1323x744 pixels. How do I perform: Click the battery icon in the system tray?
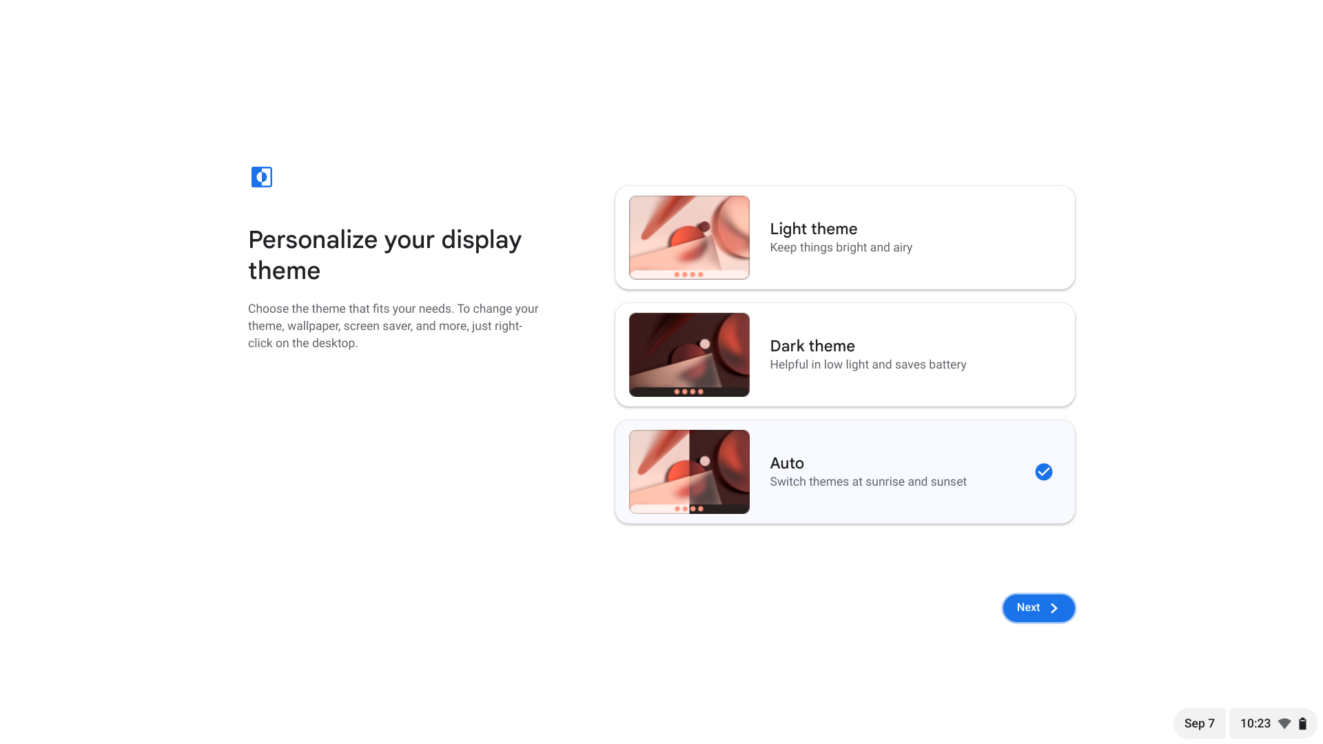coord(1302,723)
